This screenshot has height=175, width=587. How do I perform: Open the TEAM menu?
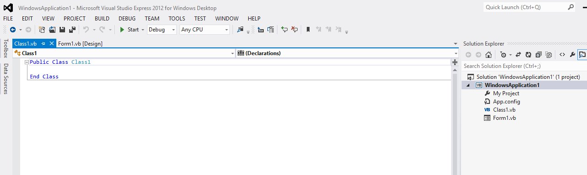[152, 19]
